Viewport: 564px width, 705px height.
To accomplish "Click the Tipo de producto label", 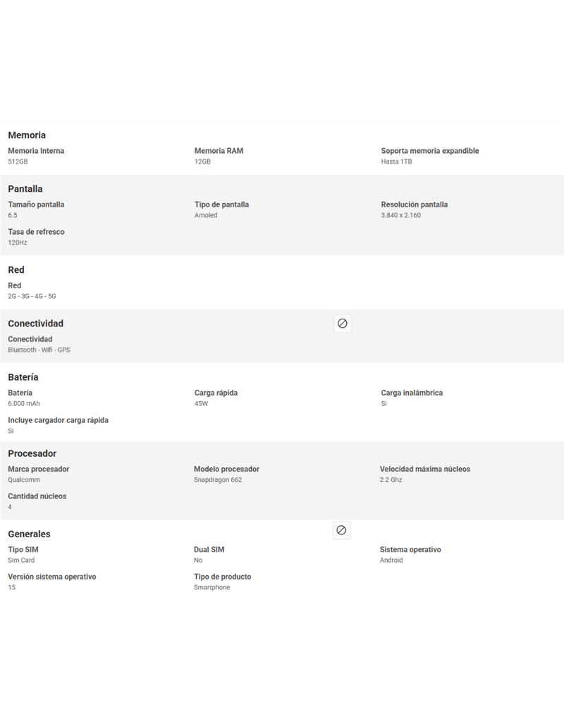I will point(223,577).
